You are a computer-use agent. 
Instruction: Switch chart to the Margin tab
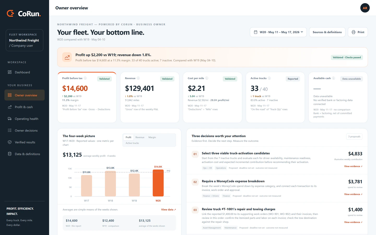coord(152,137)
